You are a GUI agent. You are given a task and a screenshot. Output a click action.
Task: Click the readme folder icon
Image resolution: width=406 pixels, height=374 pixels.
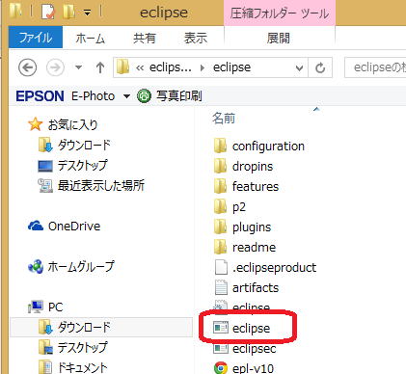click(x=221, y=247)
